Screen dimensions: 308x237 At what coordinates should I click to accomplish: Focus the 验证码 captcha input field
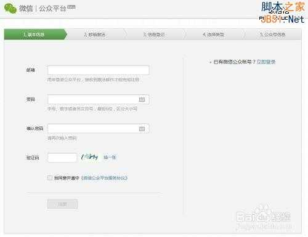[x=62, y=158]
